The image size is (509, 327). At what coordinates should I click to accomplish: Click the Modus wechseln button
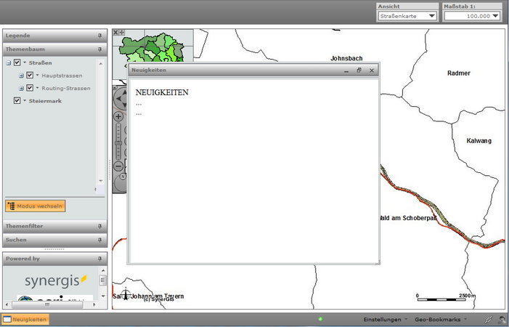(x=36, y=206)
